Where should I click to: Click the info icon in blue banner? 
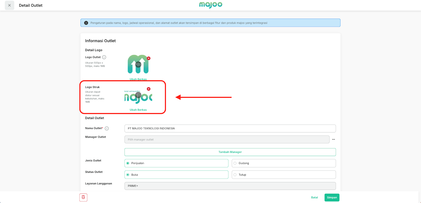(86, 23)
